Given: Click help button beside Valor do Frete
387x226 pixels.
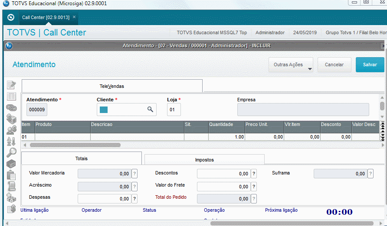Looking at the screenshot, I should tap(254, 187).
